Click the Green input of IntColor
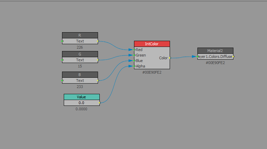The image size is (267, 149). point(141,55)
